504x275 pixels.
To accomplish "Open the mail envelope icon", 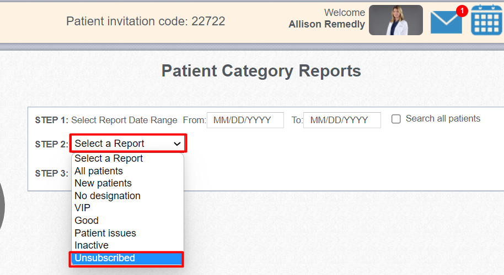I will coord(446,22).
